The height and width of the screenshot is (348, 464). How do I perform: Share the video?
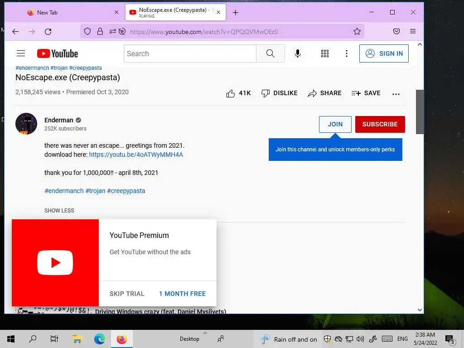[324, 93]
